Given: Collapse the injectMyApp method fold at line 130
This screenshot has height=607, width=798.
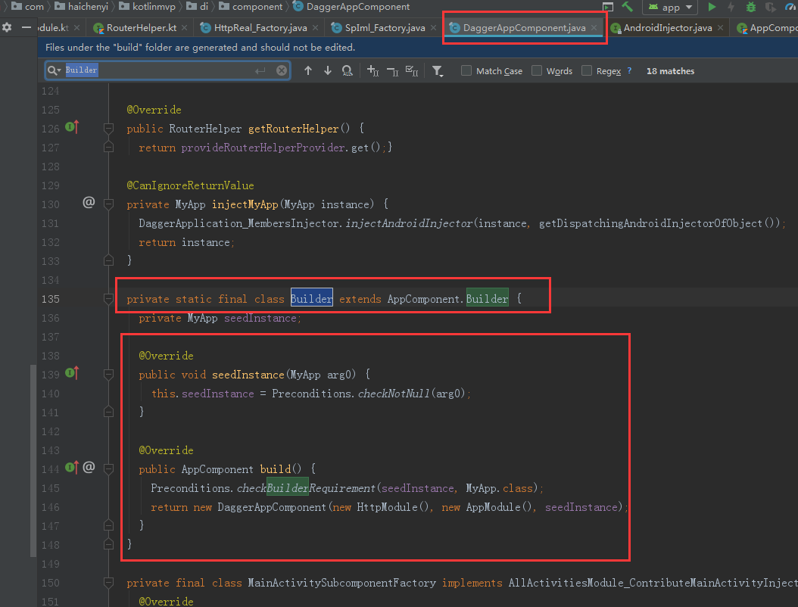Looking at the screenshot, I should coord(108,204).
